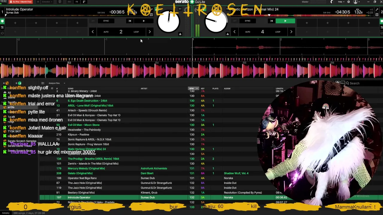
Task: Double the loop length on left deck
Action: (150, 32)
